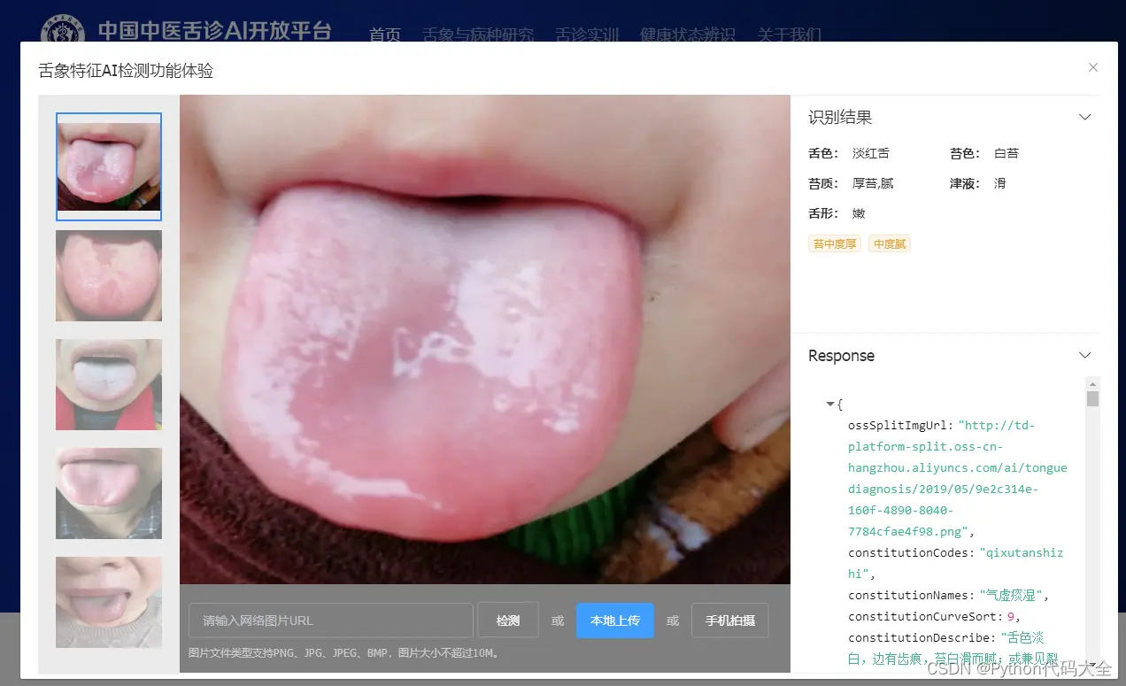Click the 嫩 tongue shape value

tap(859, 213)
